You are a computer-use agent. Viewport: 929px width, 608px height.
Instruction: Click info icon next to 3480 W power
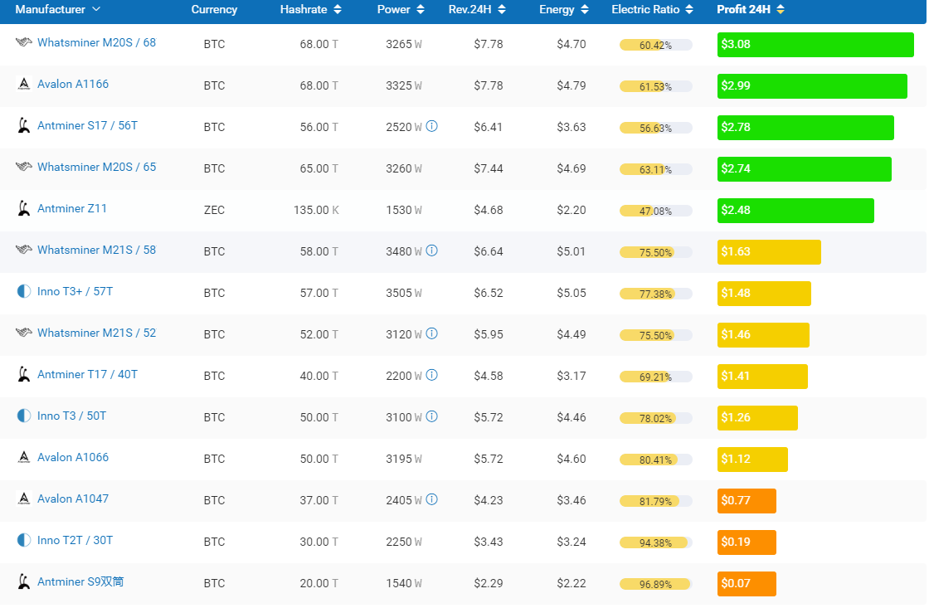(431, 251)
